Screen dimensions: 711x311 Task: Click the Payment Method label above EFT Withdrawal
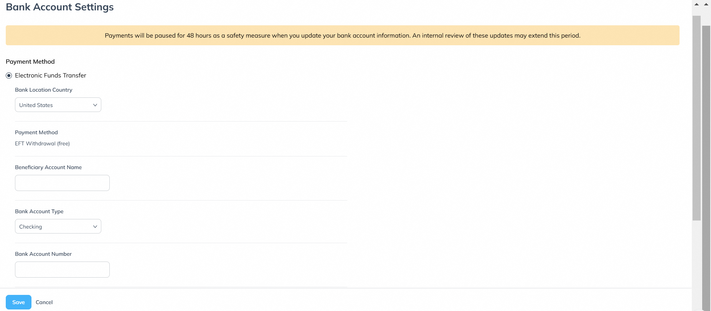click(36, 132)
